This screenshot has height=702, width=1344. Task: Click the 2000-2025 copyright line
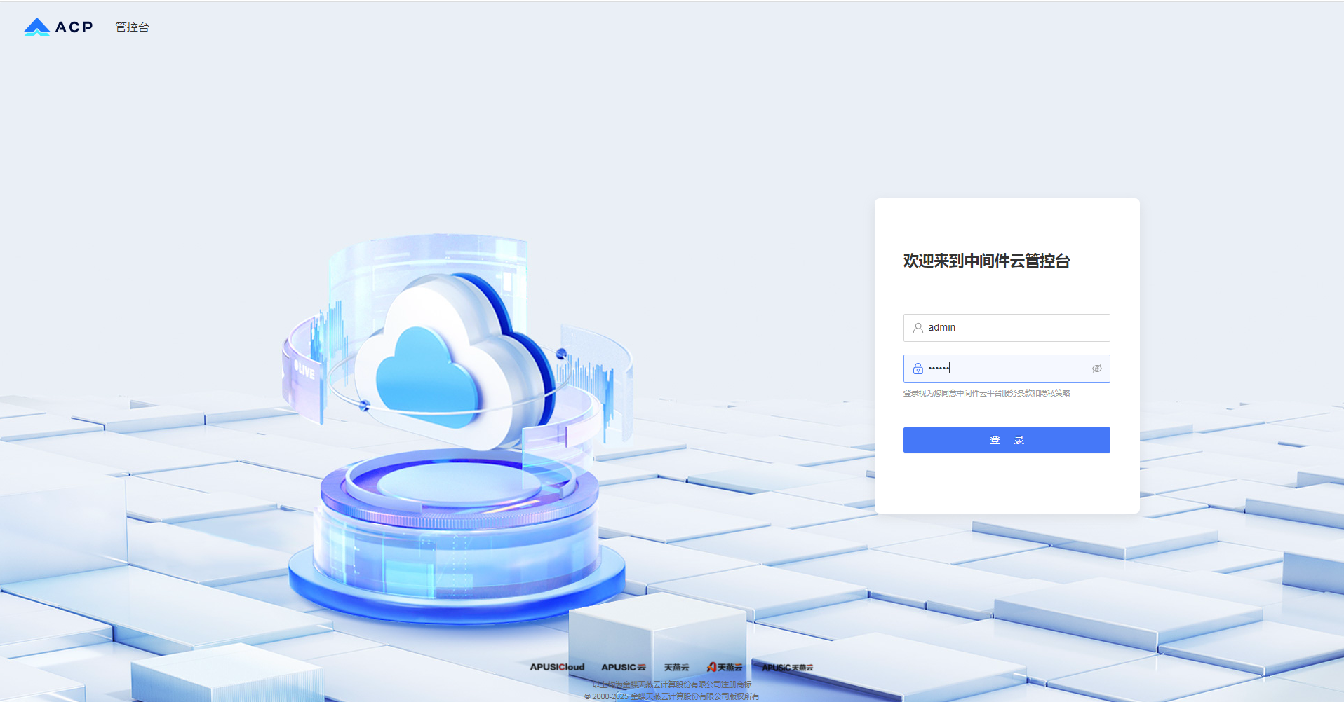click(672, 696)
